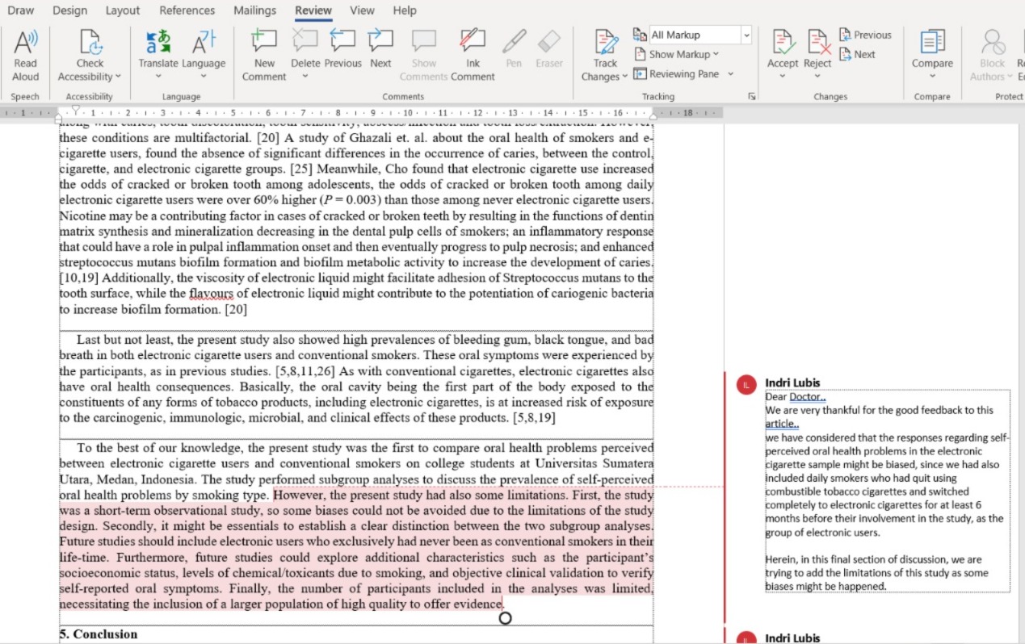The width and height of the screenshot is (1025, 644).
Task: Reject the current tracked change
Action: point(817,48)
